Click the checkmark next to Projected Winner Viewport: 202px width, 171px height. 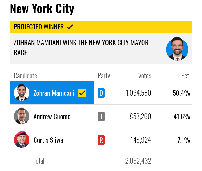point(70,27)
